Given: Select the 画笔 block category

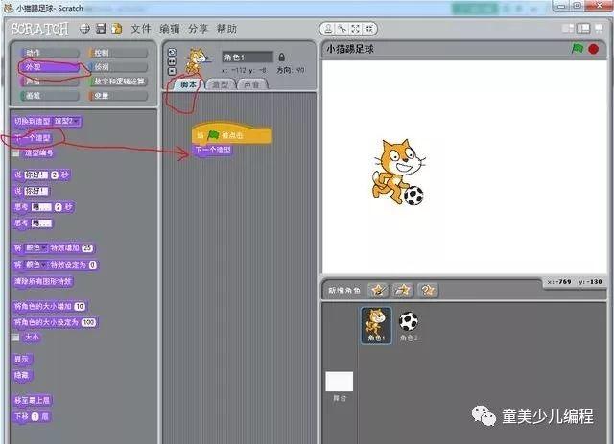Looking at the screenshot, I should click(x=49, y=96).
